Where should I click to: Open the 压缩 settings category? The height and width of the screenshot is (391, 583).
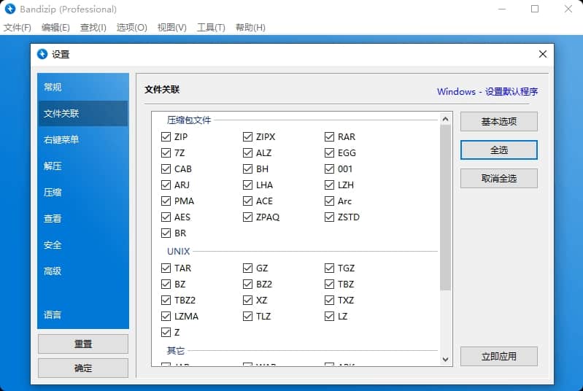pos(83,192)
